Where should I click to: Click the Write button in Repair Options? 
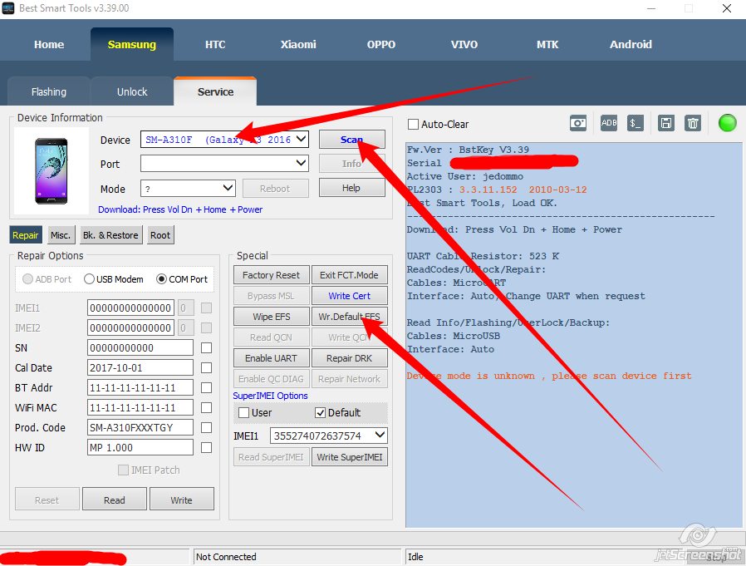[x=182, y=500]
